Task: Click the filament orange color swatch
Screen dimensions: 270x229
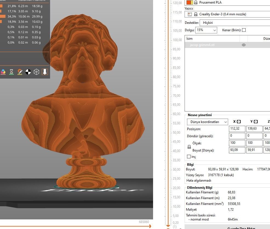Action: (189, 2)
